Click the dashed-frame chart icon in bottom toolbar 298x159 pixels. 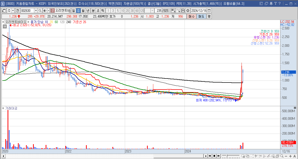[252, 156]
